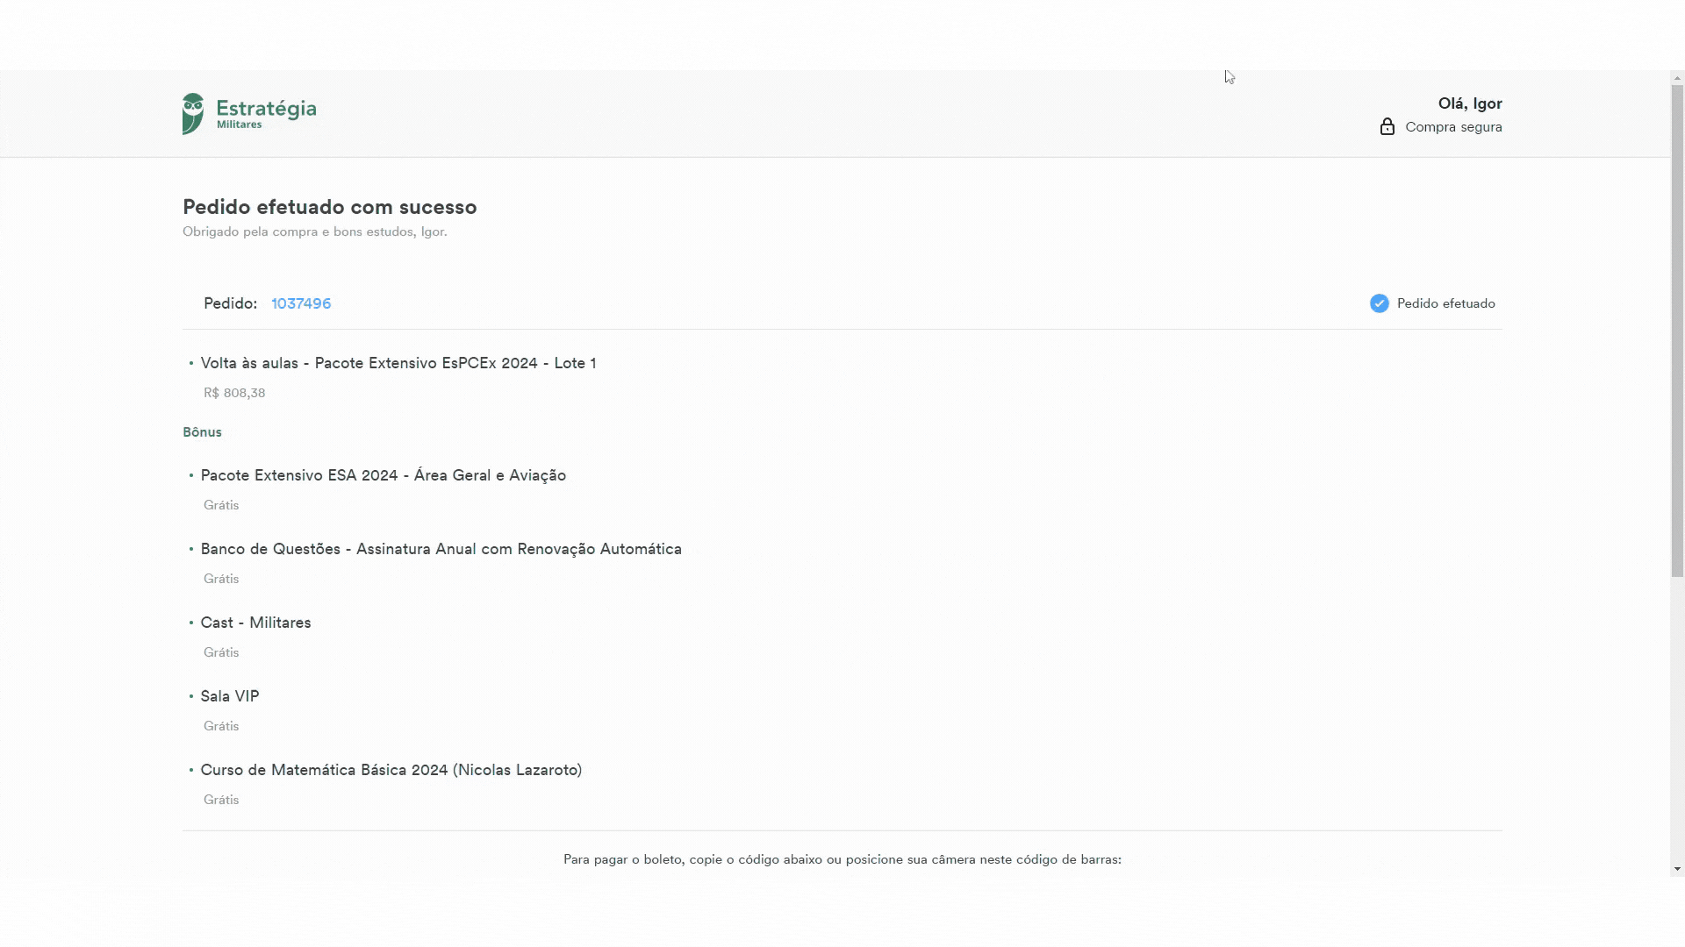
Task: Click the Compra segura label
Action: pos(1453,127)
